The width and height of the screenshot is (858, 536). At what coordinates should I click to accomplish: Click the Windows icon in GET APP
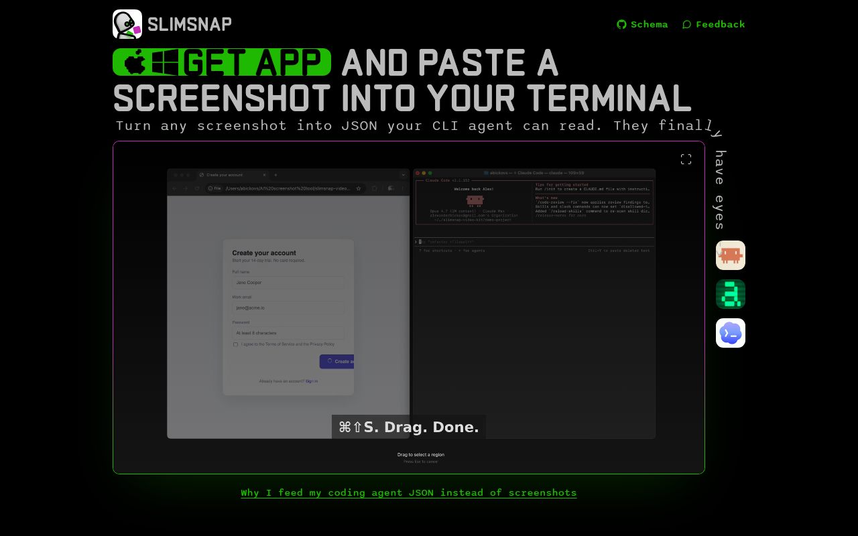tap(166, 62)
